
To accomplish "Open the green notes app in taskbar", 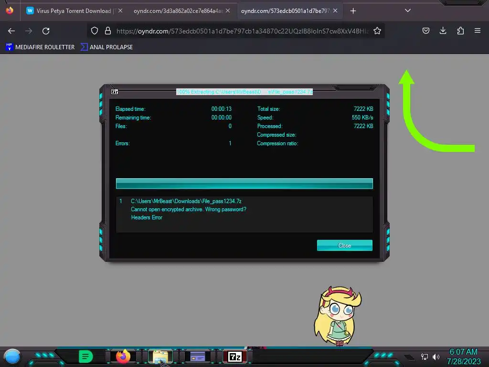I will [x=86, y=356].
